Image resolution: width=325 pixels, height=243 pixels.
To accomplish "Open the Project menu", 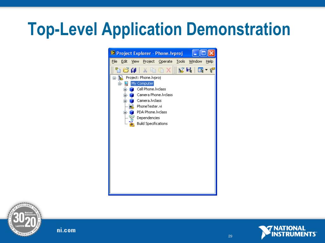I will click(149, 61).
